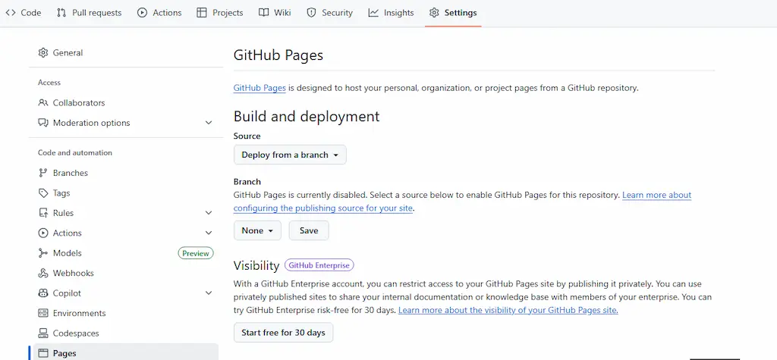Expand Moderation options chevron
This screenshot has width=777, height=360.
[x=209, y=123]
